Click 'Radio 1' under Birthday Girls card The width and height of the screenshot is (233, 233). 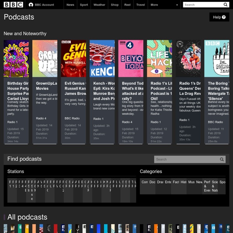(12, 122)
